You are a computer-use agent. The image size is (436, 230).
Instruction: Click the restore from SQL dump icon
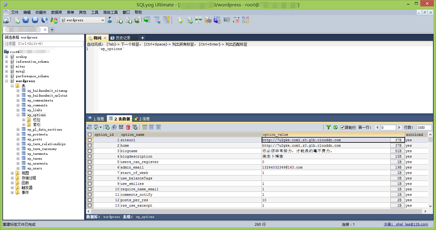(x=138, y=20)
